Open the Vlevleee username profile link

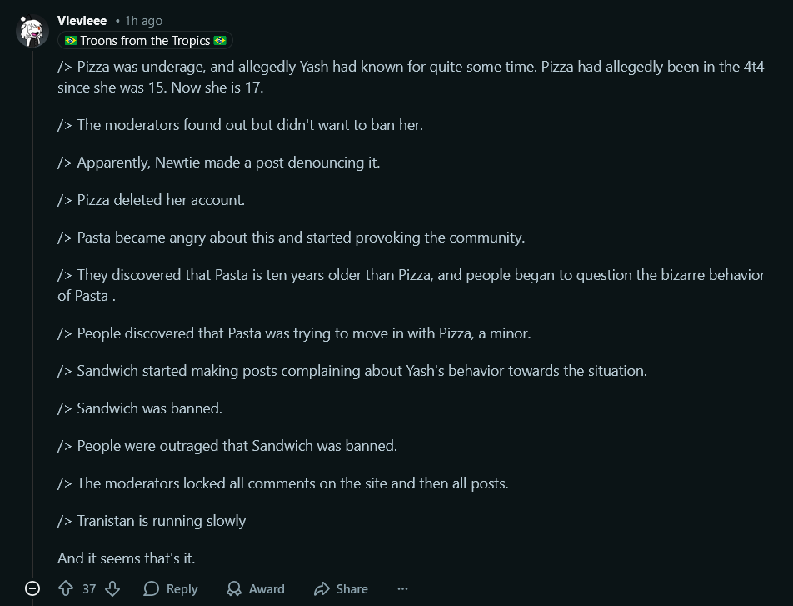tap(82, 21)
